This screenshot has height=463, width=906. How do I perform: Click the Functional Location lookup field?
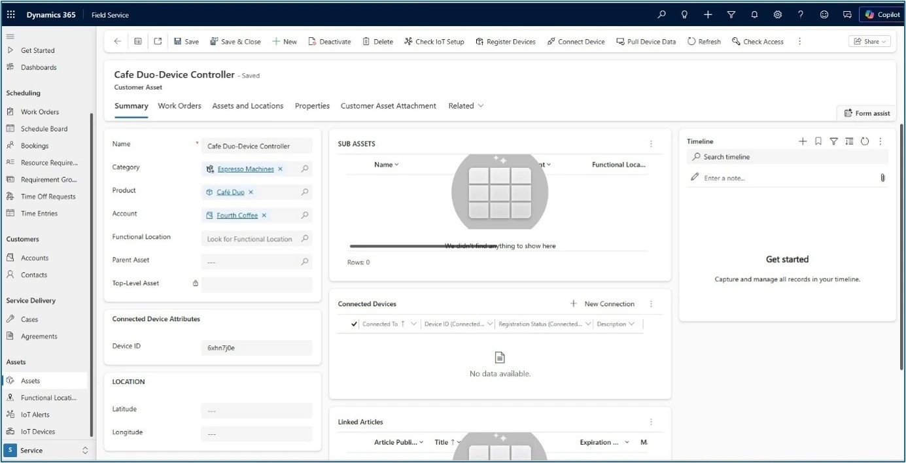pyautogui.click(x=256, y=239)
